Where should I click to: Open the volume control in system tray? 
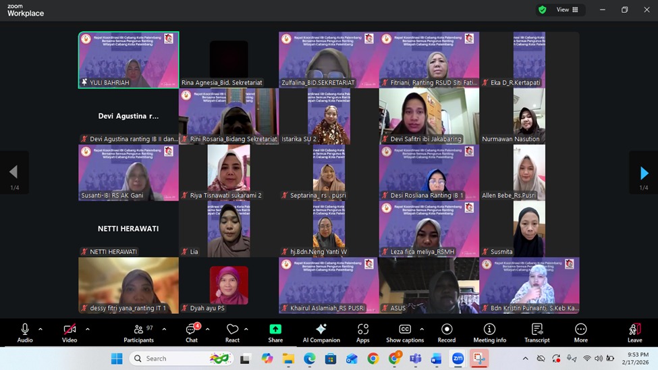coord(599,359)
